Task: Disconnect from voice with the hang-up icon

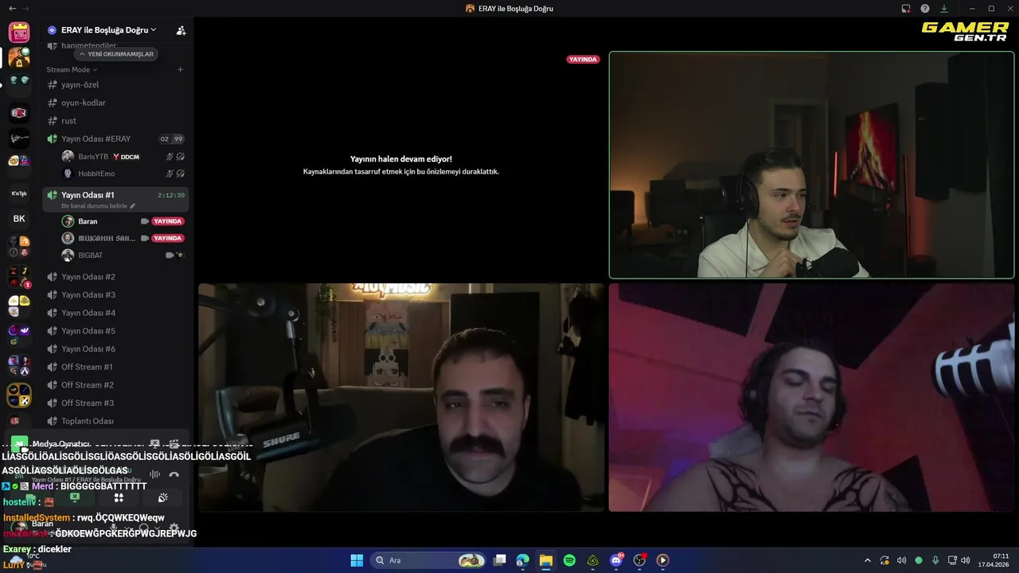Action: coord(174,475)
